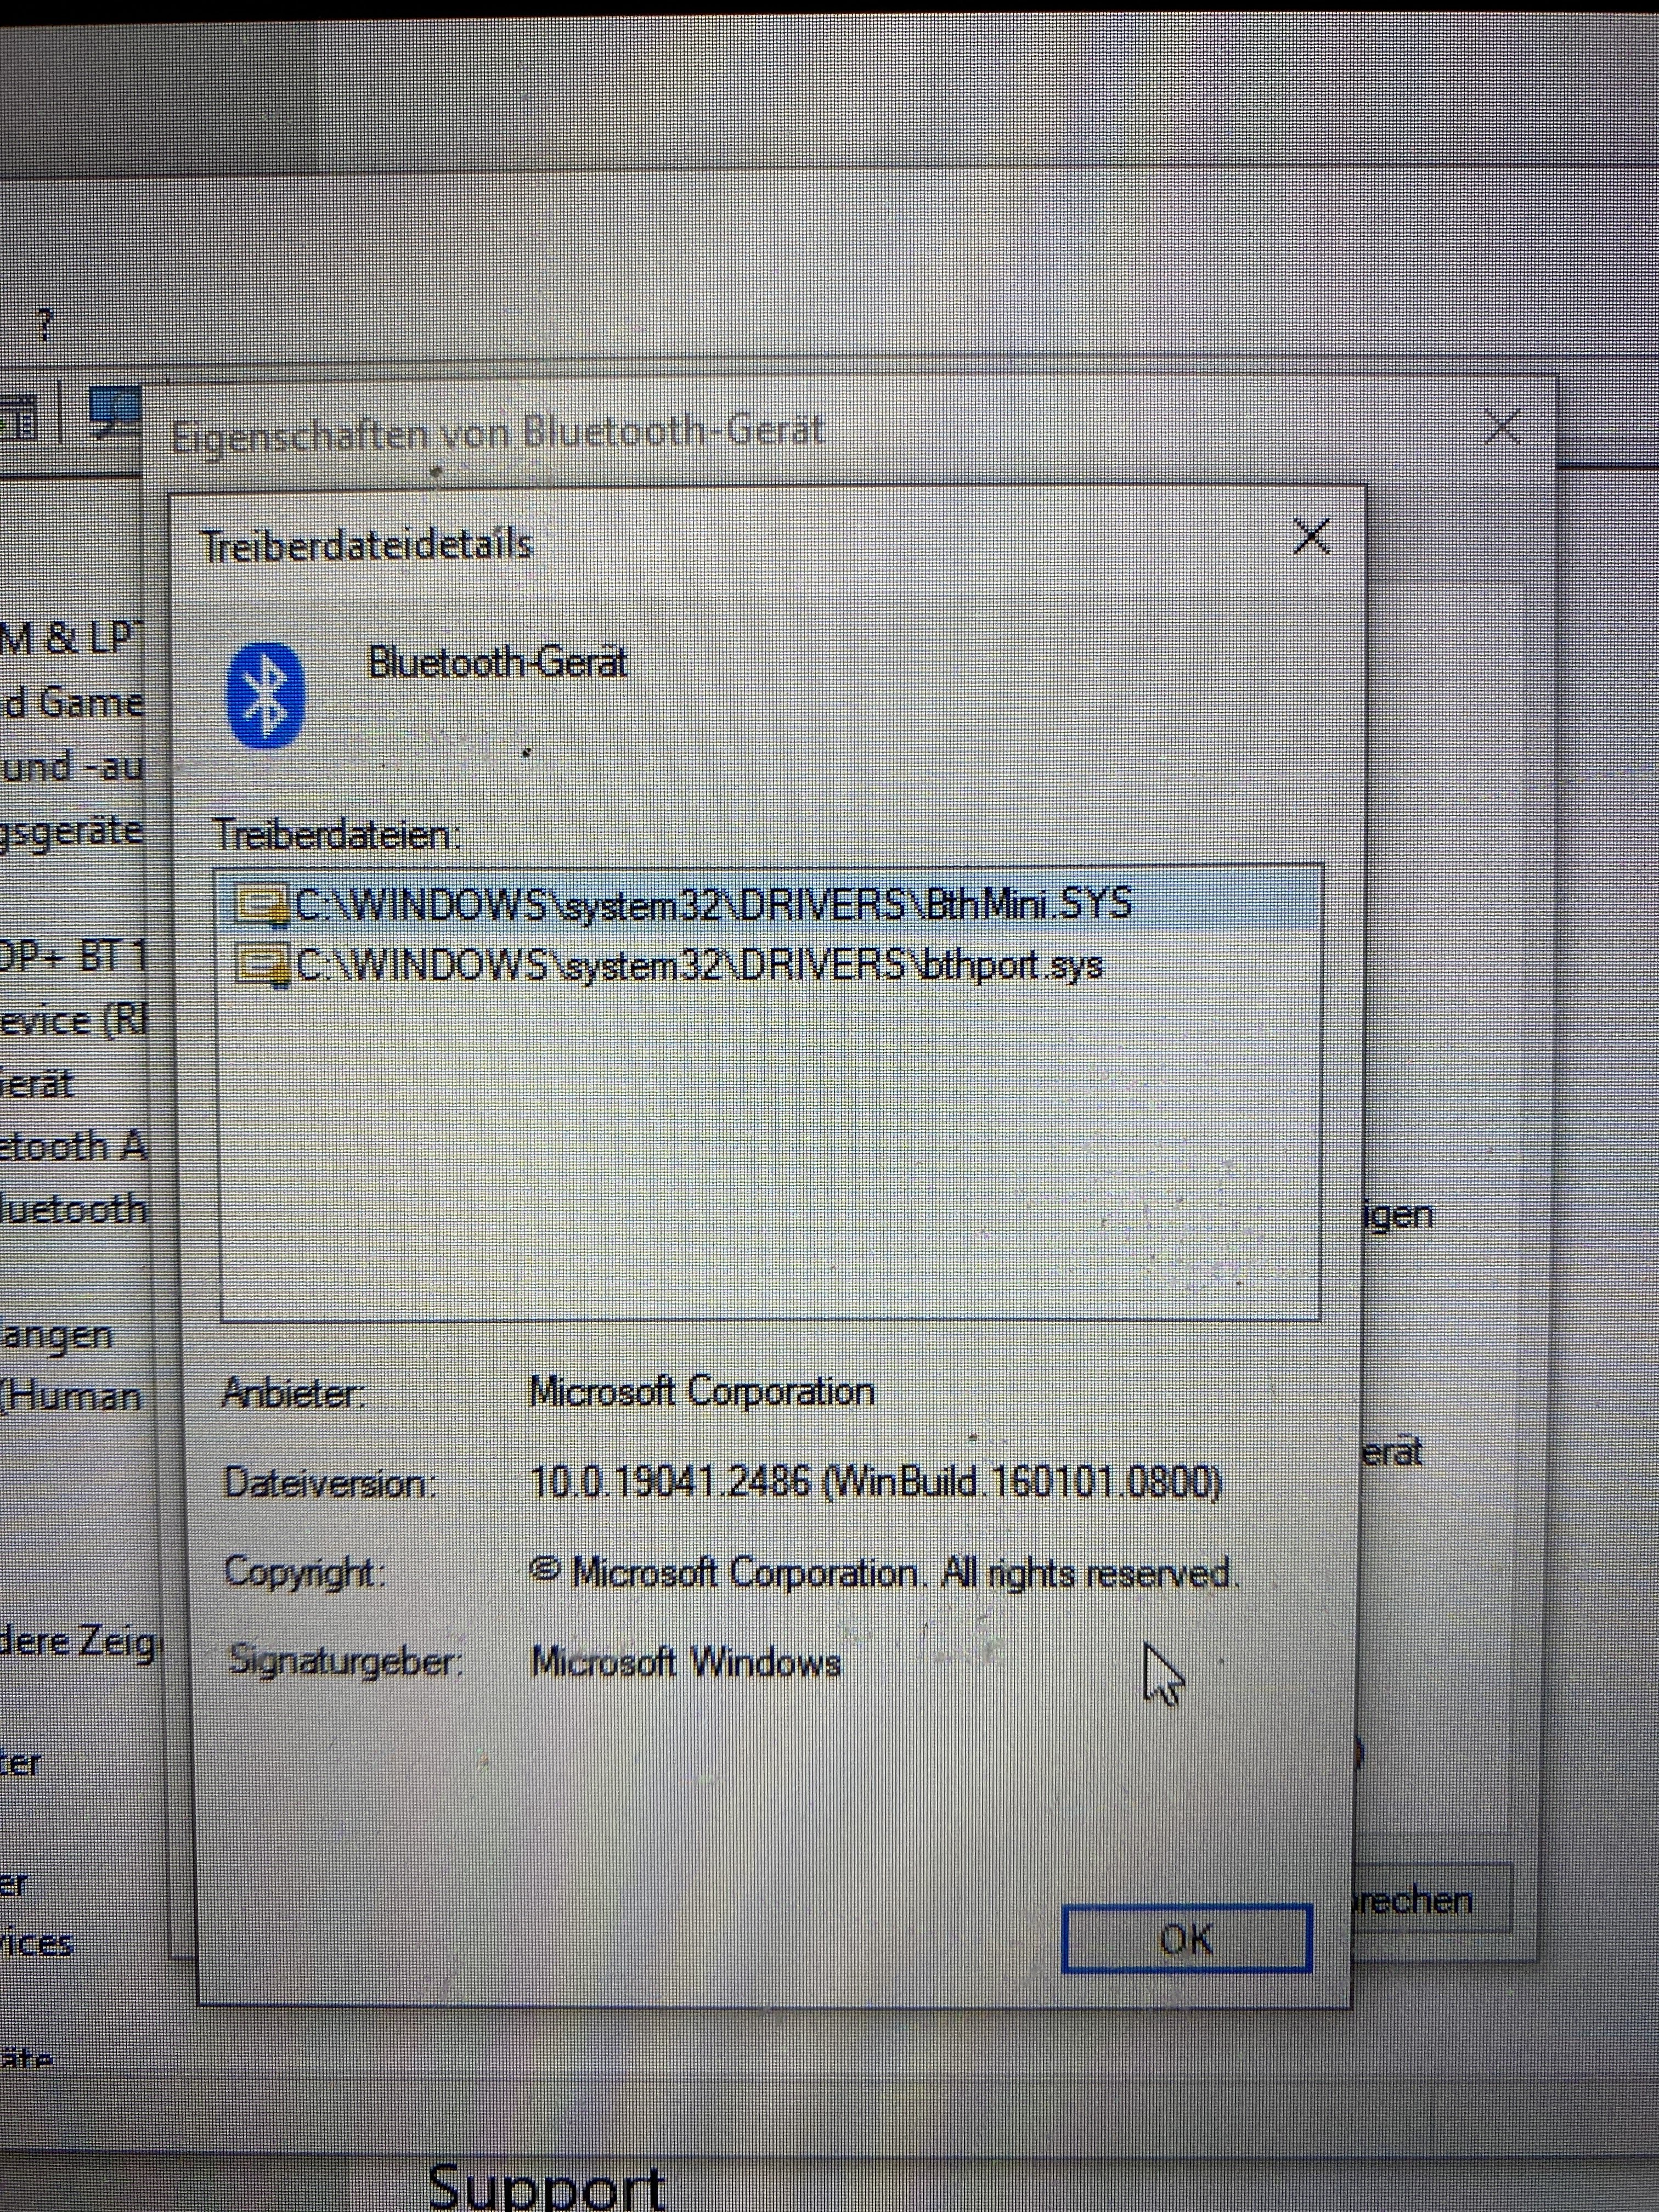Click the Treiberdateidetails title bar
The image size is (1659, 2212).
(x=700, y=545)
